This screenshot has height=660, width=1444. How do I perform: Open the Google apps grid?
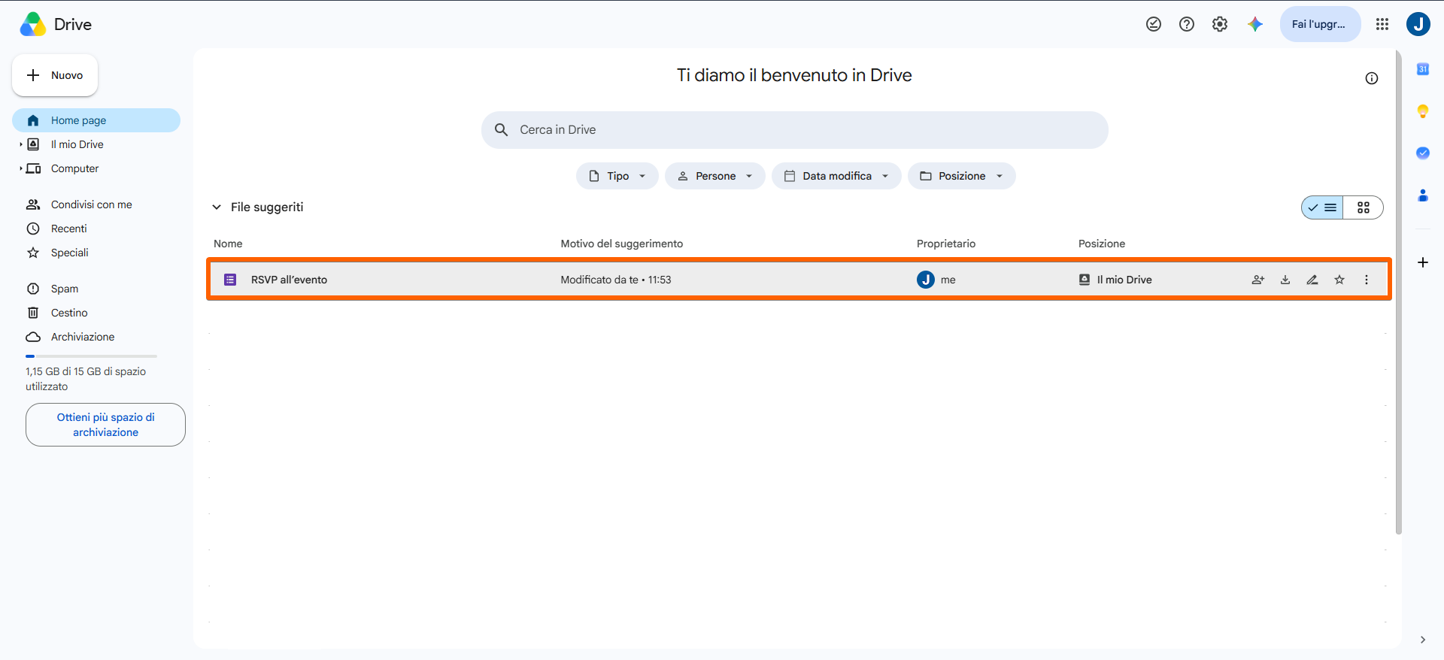tap(1382, 24)
